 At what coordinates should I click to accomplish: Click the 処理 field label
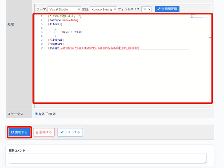click(11, 24)
